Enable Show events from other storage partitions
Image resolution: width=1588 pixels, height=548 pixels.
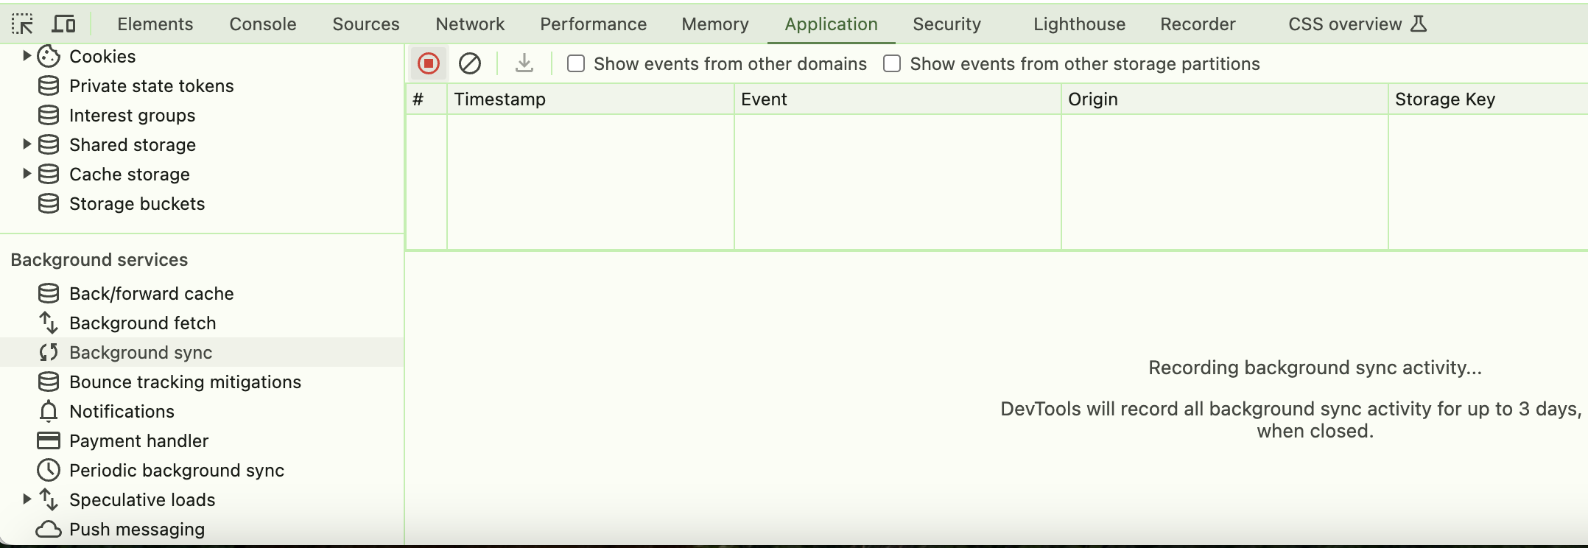892,63
